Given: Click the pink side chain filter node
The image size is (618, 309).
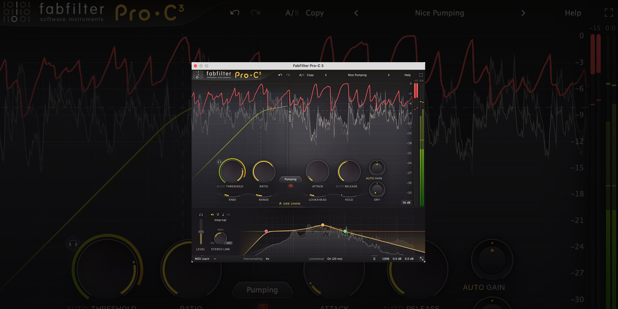Looking at the screenshot, I should pyautogui.click(x=266, y=231).
